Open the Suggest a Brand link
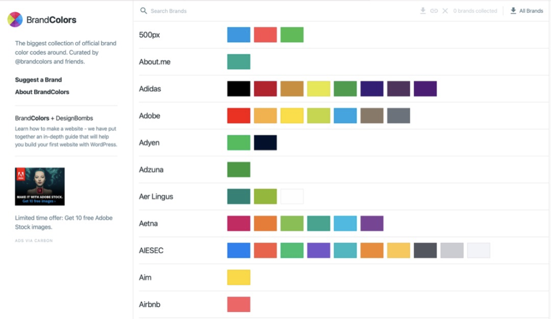Screen dimensions: 551x319 point(39,80)
